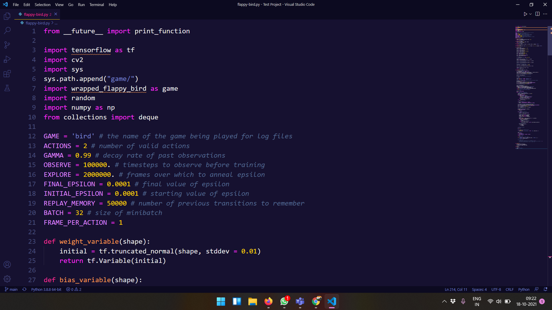Image resolution: width=552 pixels, height=310 pixels.
Task: Toggle the split editor layout button
Action: click(537, 14)
